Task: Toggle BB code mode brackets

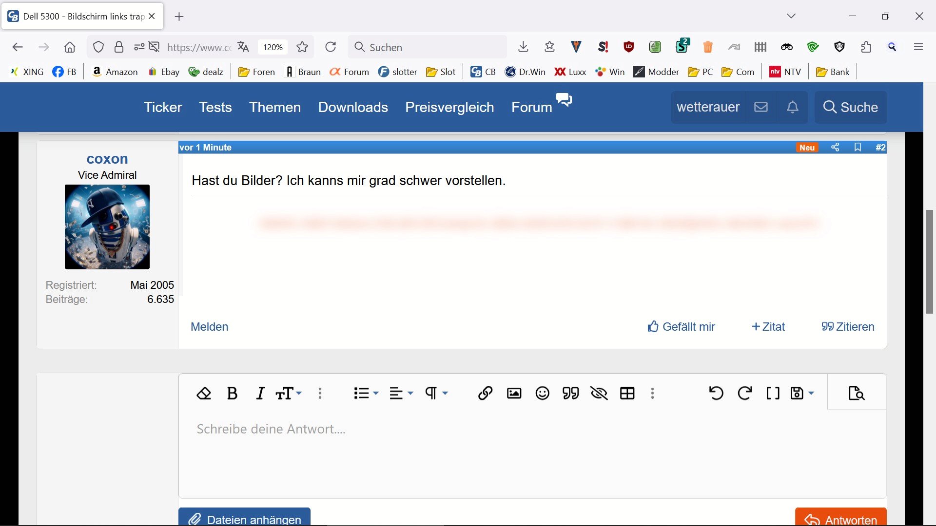Action: click(x=773, y=393)
